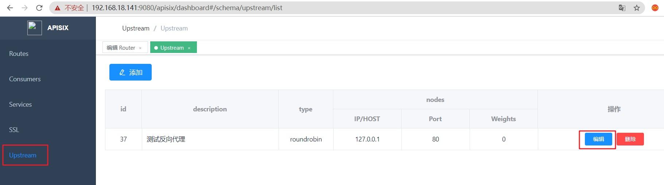Click red 删除 button for upstream 37
Screen dimensions: 664x185
pyautogui.click(x=630, y=139)
